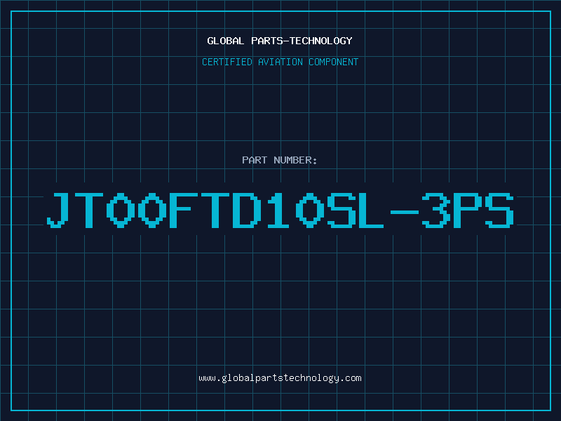Click the letter L in part number

pos(372,210)
